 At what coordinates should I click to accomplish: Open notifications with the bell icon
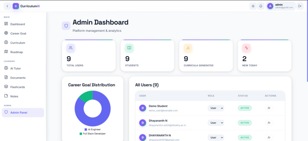(x=261, y=6)
